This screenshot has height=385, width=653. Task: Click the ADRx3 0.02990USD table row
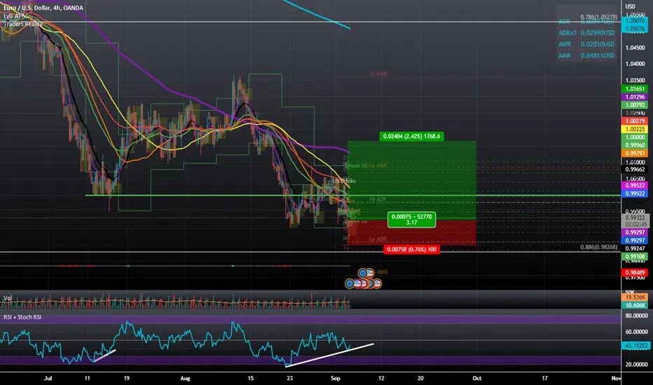[586, 32]
